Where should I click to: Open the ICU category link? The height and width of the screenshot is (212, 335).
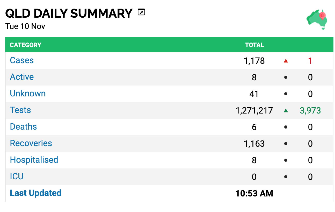[x=17, y=176]
